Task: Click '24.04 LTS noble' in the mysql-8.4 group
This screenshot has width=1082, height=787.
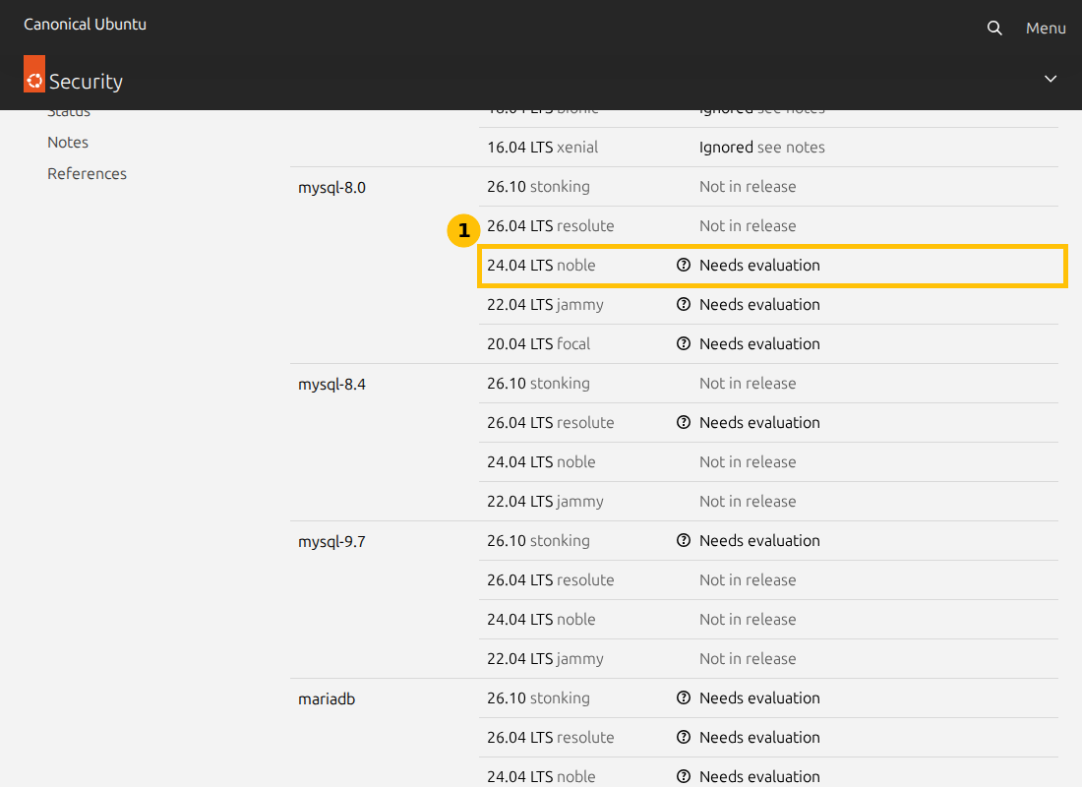Action: 541,461
